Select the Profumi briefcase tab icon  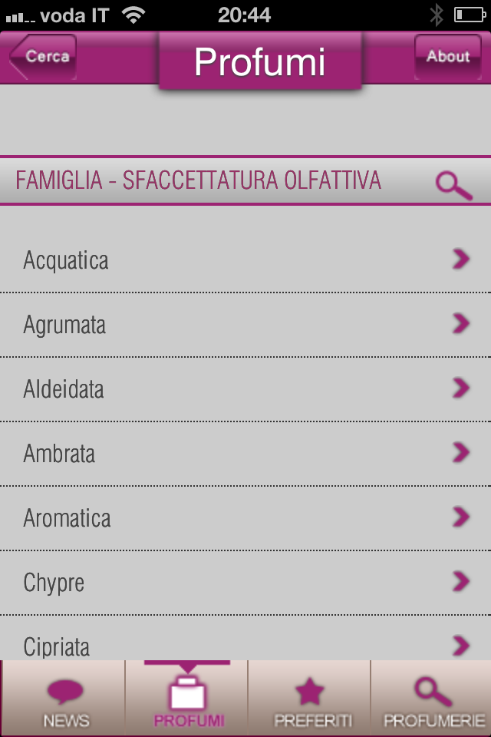pyautogui.click(x=187, y=692)
